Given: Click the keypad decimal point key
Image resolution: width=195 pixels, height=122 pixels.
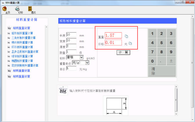Looking at the screenshot, I should click(x=161, y=61).
